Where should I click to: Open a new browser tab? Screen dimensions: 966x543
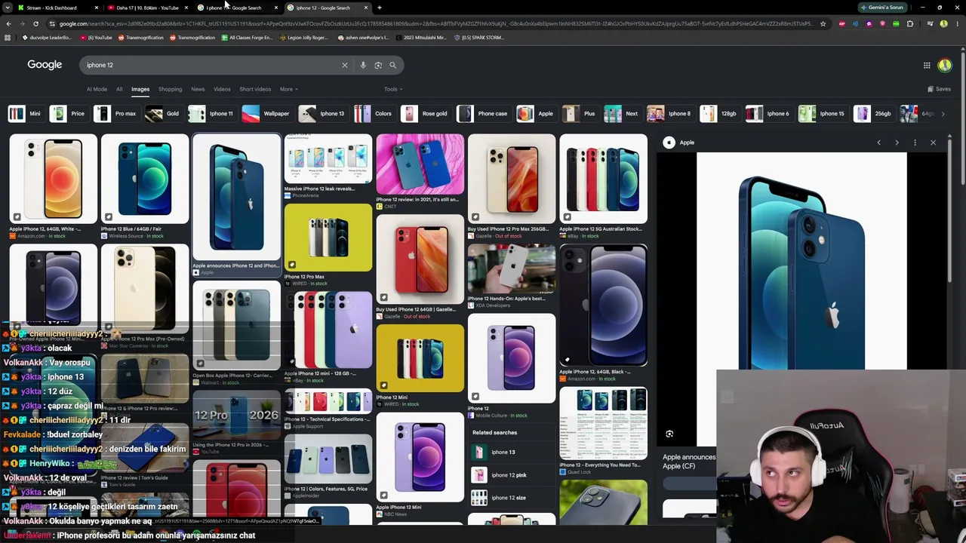(x=379, y=8)
